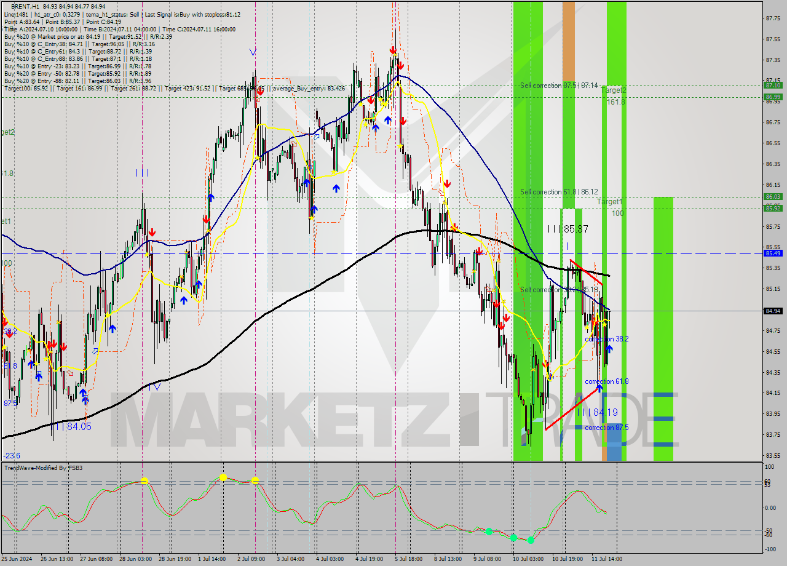Screen dimensions: 787x566
Task: Click the current price tag 84.94
Action: (773, 311)
